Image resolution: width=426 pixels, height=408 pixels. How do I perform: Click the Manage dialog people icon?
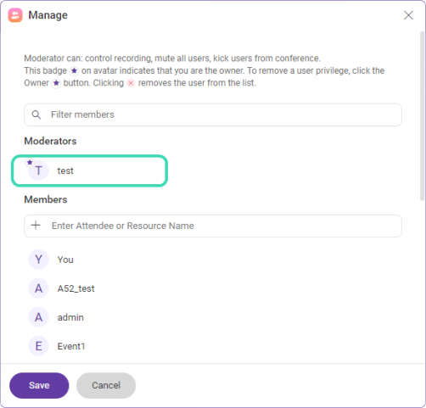[15, 15]
